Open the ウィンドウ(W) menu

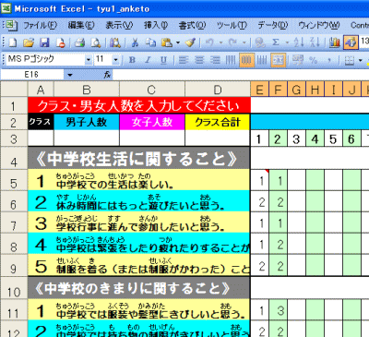[x=319, y=25]
